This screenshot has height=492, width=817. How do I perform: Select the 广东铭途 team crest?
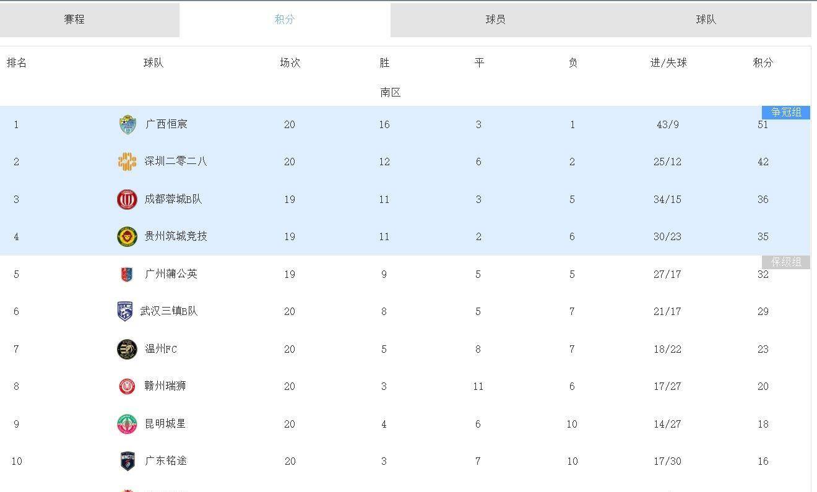point(126,461)
